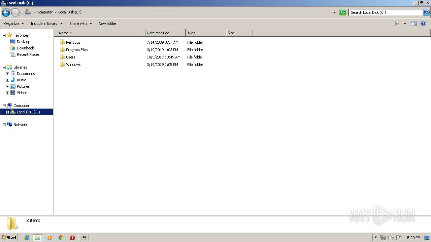Open the Videos library
This screenshot has height=242, width=431.
[22, 93]
